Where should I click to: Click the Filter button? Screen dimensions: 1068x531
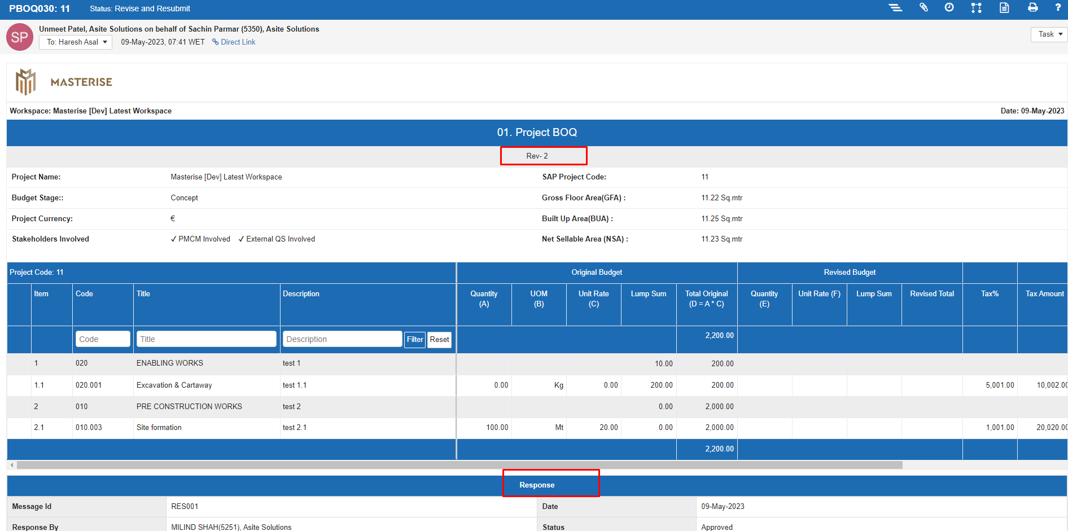415,339
